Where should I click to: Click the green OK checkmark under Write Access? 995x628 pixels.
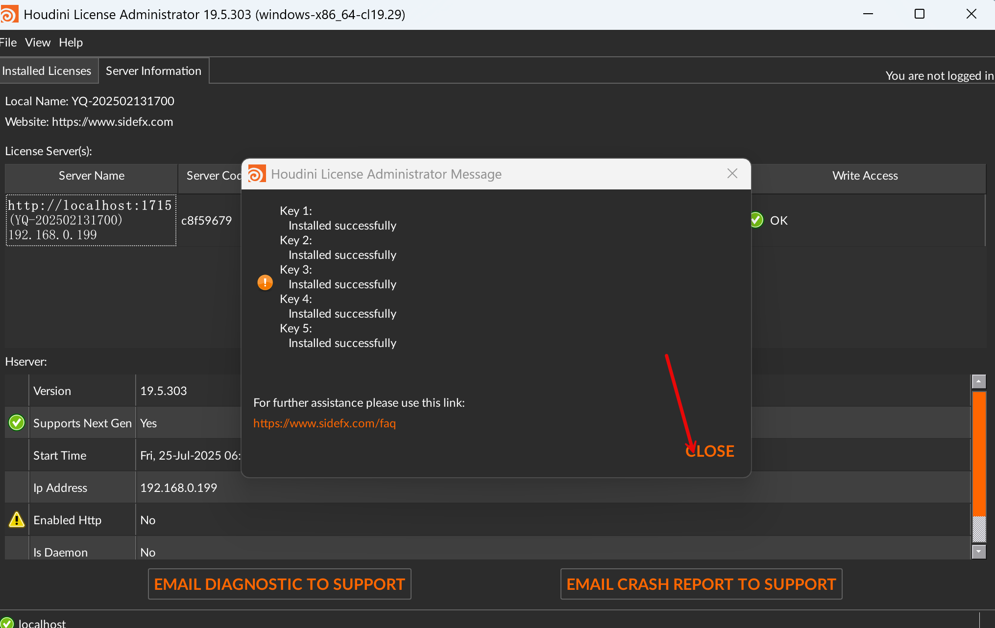point(756,220)
